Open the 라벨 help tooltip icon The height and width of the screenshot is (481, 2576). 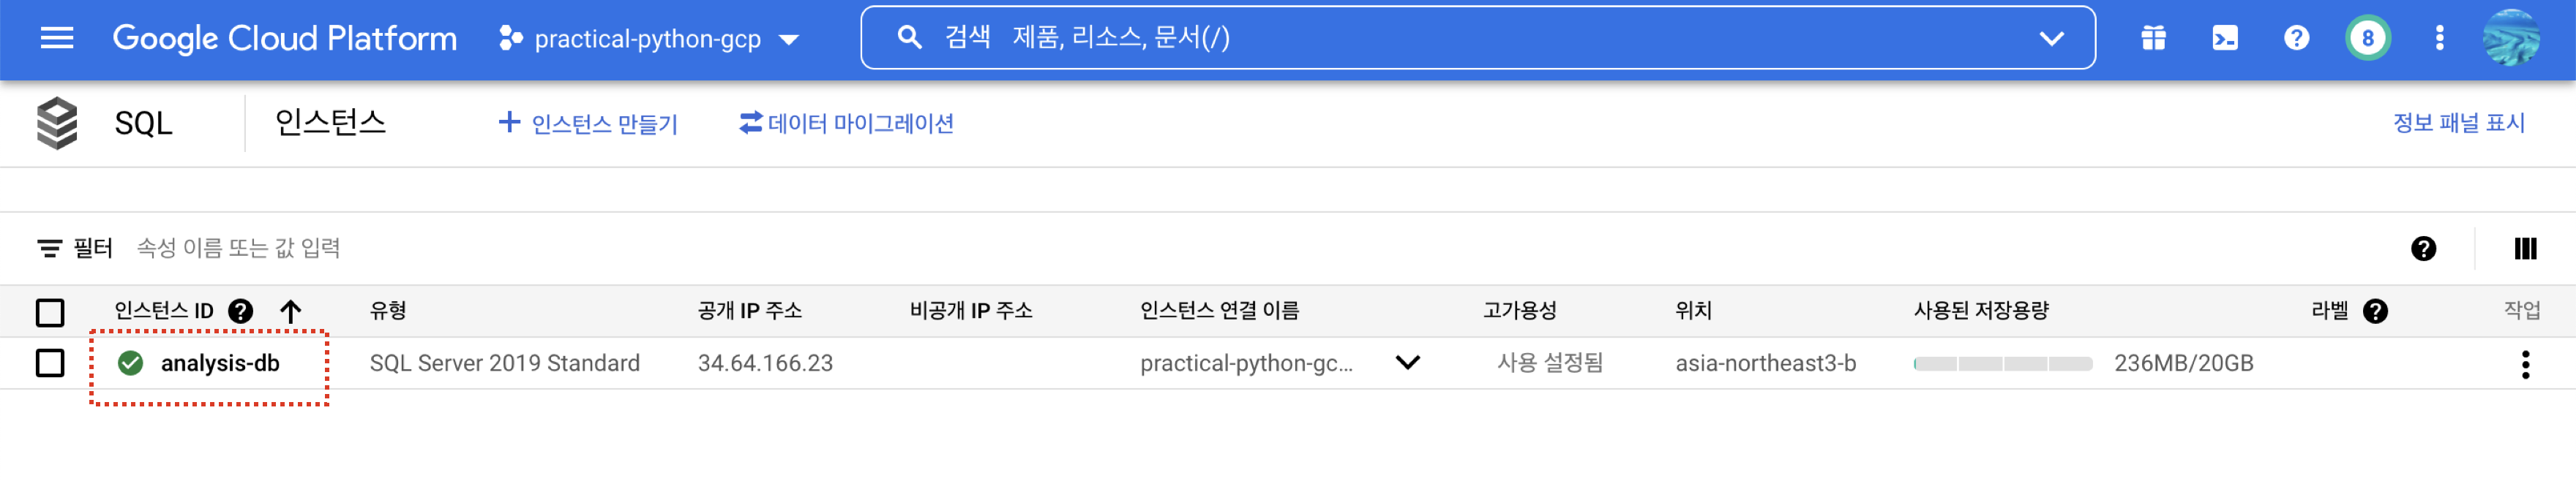(2375, 311)
